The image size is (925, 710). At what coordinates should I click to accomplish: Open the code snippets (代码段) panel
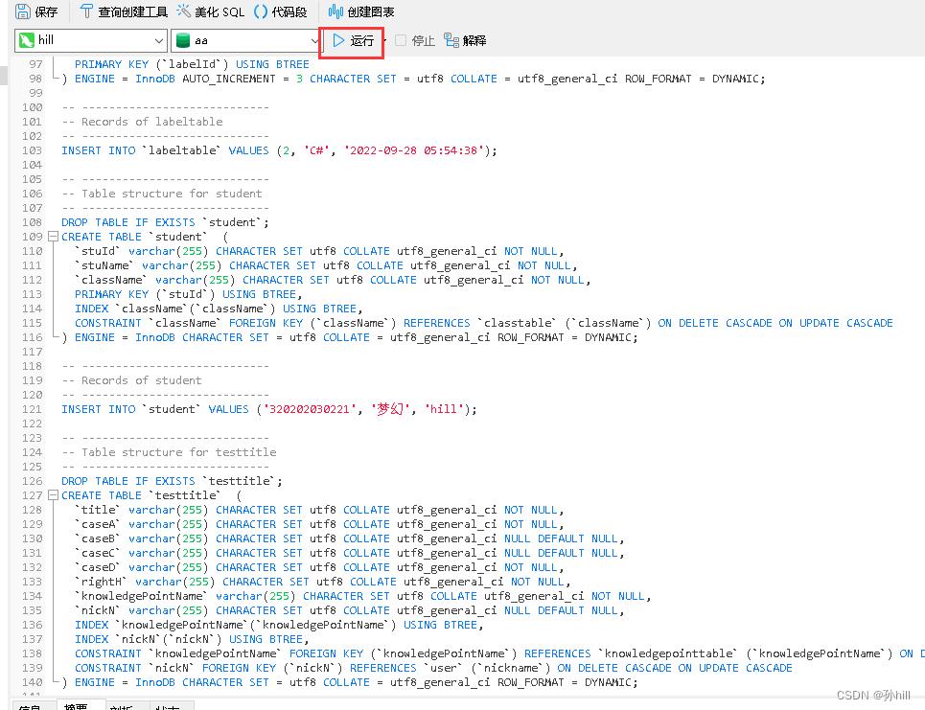[280, 11]
